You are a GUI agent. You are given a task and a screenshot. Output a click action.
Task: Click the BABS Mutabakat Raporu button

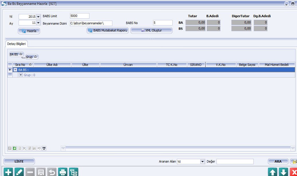click(x=108, y=30)
